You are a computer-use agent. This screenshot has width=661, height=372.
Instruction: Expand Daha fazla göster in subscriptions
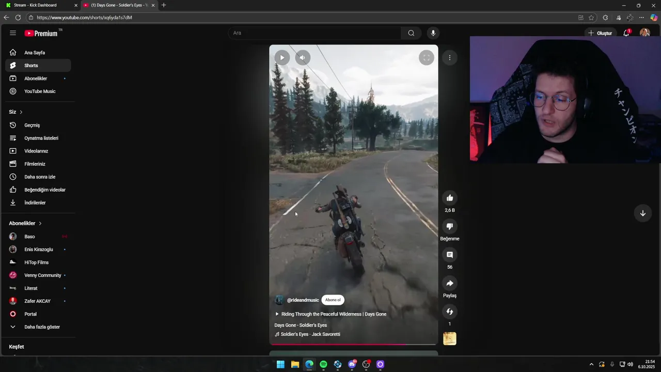[x=38, y=327]
